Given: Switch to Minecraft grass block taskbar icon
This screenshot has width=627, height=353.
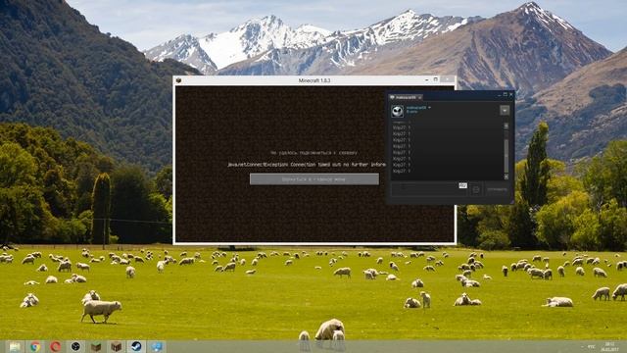Looking at the screenshot, I should coord(96,346).
